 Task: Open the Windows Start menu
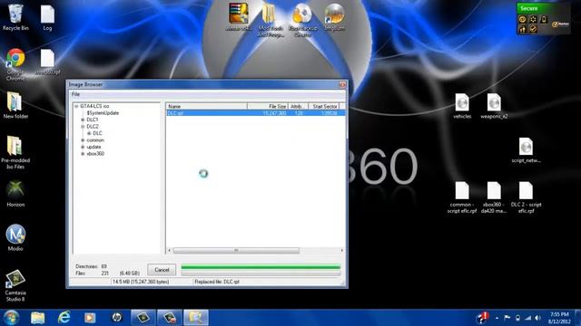11,318
